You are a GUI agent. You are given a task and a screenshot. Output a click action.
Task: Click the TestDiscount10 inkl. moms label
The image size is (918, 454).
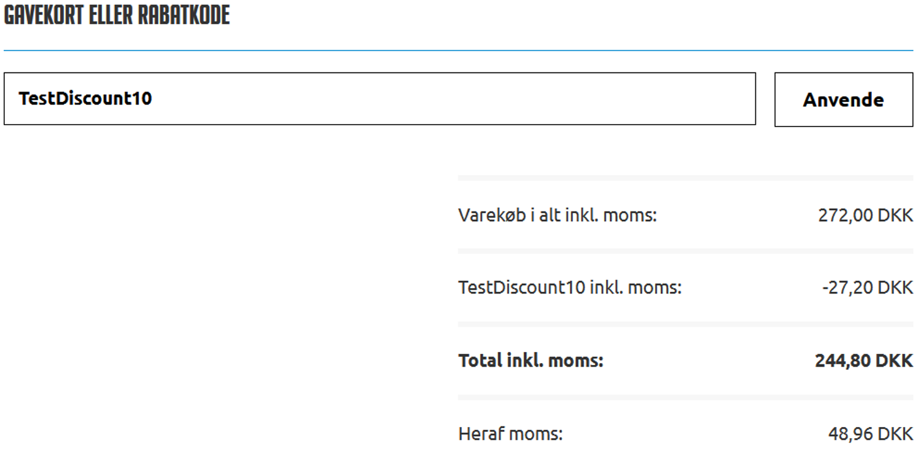[570, 288]
